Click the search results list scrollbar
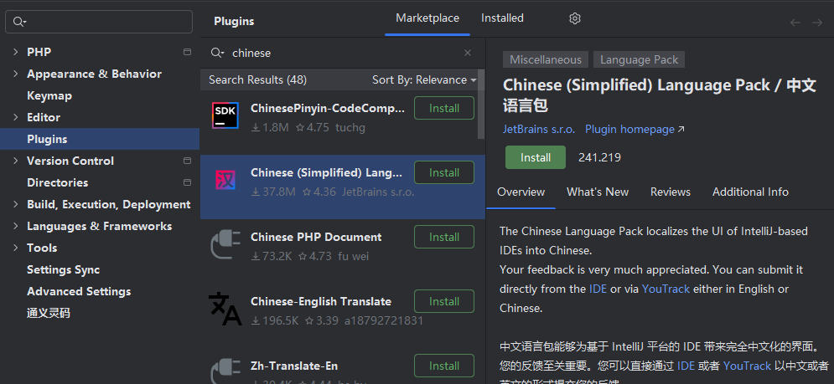The height and width of the screenshot is (384, 834). (481, 104)
